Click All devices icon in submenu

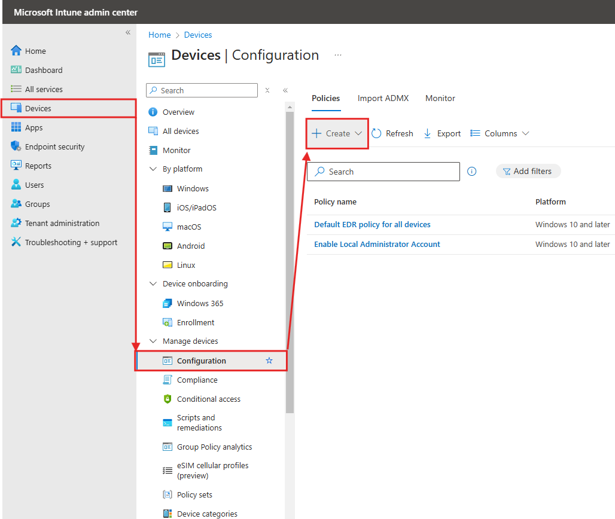click(x=153, y=131)
